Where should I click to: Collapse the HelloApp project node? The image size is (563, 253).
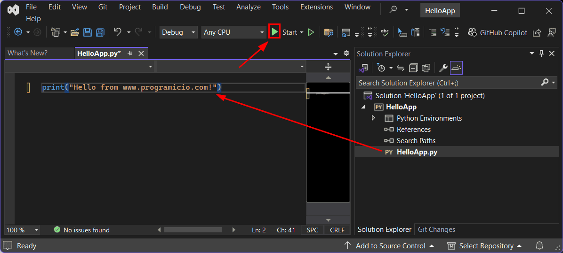click(x=362, y=107)
